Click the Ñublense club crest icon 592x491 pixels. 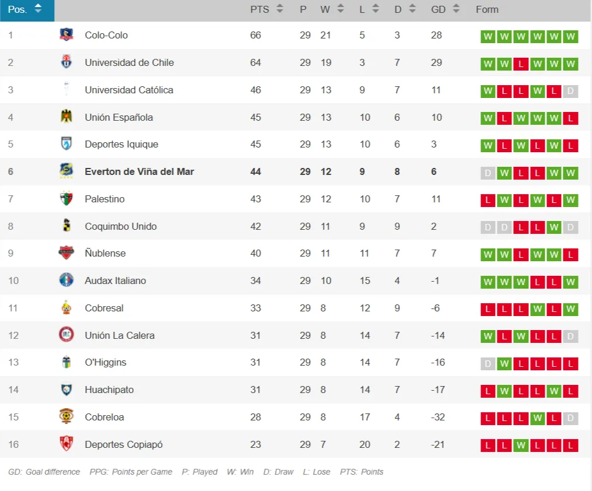point(67,253)
